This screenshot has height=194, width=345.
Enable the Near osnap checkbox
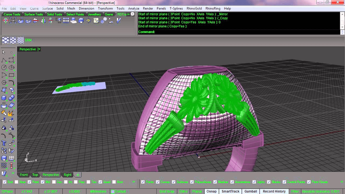(17, 182)
